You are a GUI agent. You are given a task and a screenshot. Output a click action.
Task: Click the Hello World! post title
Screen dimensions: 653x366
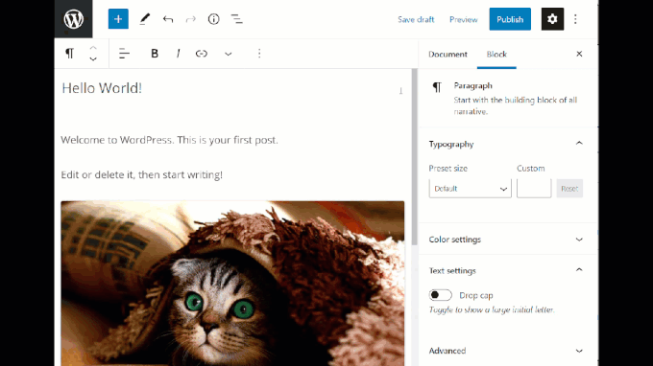[102, 88]
